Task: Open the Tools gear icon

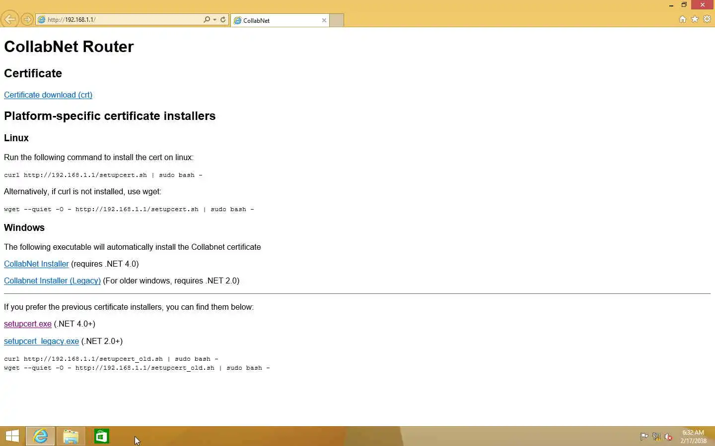Action: pos(707,19)
